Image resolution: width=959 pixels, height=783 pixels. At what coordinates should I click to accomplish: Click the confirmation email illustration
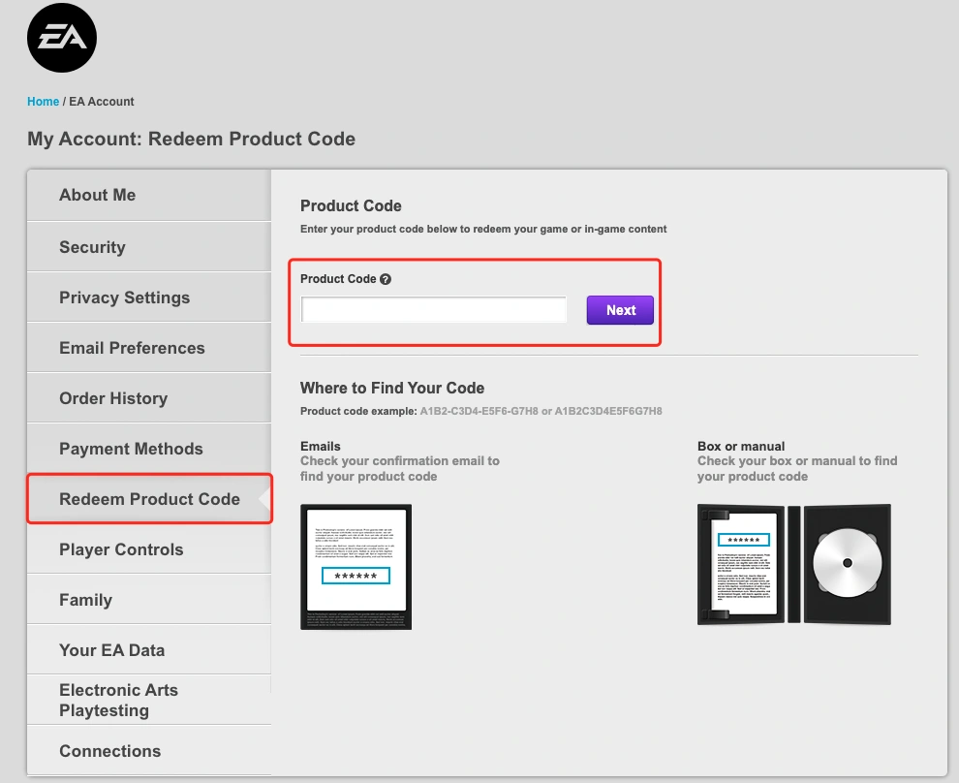tap(356, 567)
